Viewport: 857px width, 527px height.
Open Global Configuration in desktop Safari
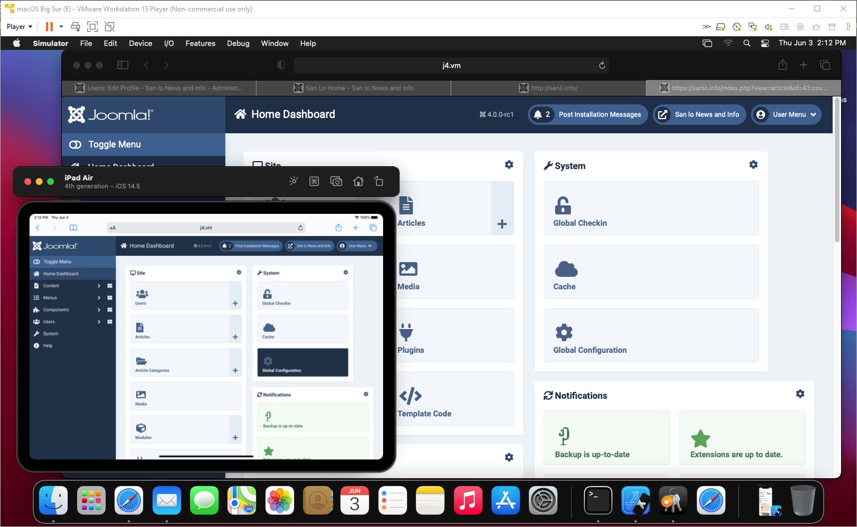click(x=651, y=335)
